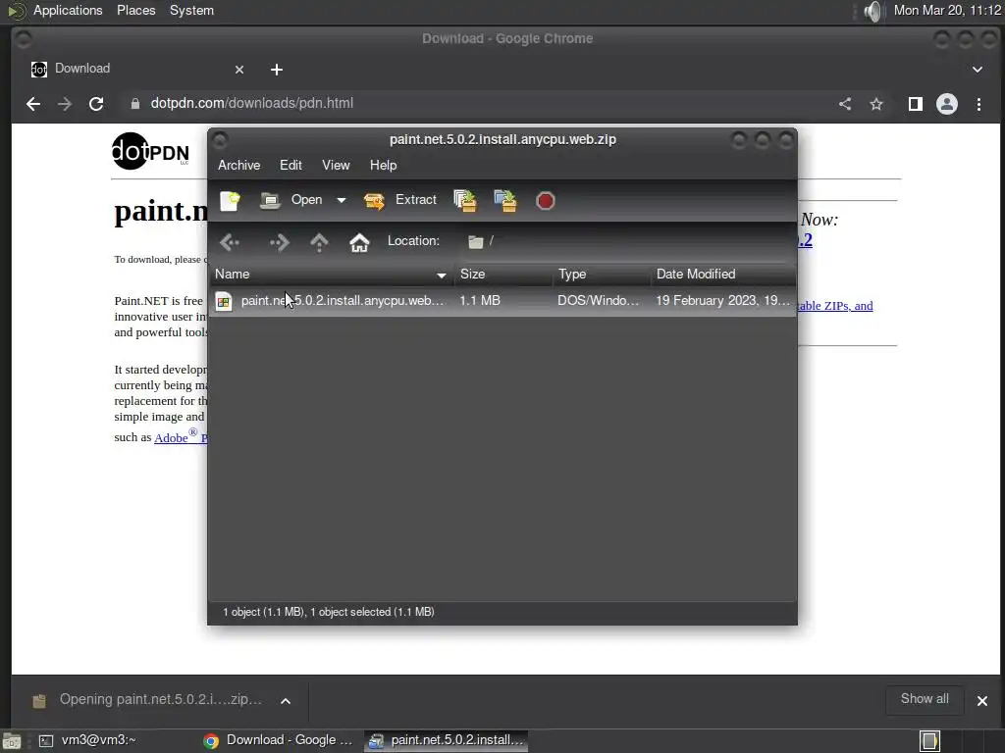Go up one level in the archive
Screen dimensions: 1005x753
click(319, 242)
